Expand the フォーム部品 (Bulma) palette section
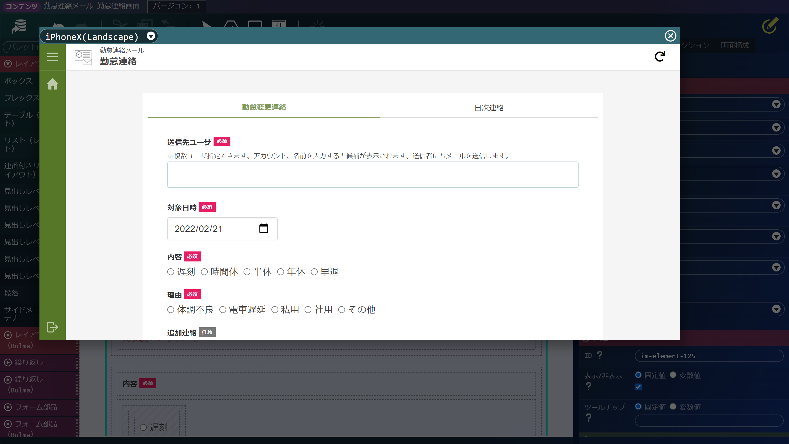789x444 pixels. (x=8, y=424)
